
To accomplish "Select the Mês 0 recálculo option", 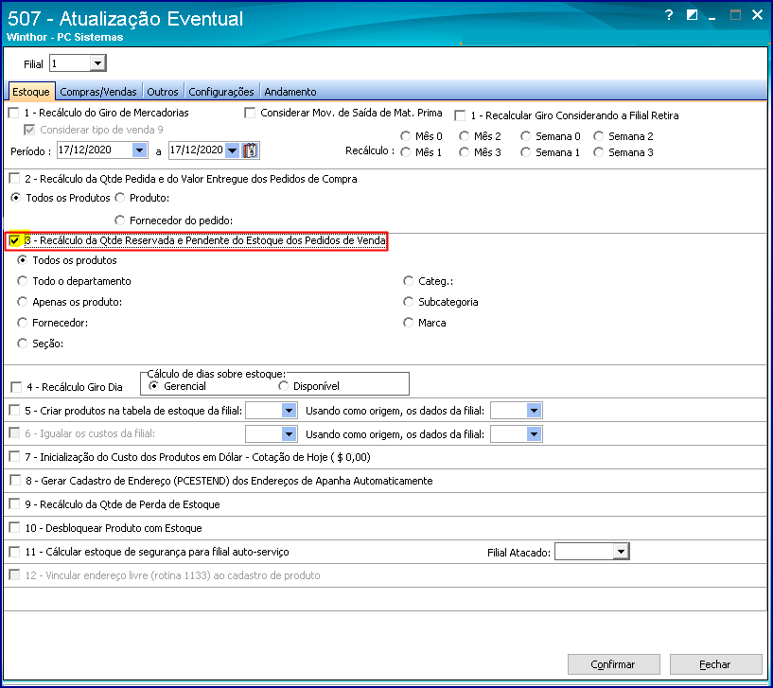I will pyautogui.click(x=406, y=136).
